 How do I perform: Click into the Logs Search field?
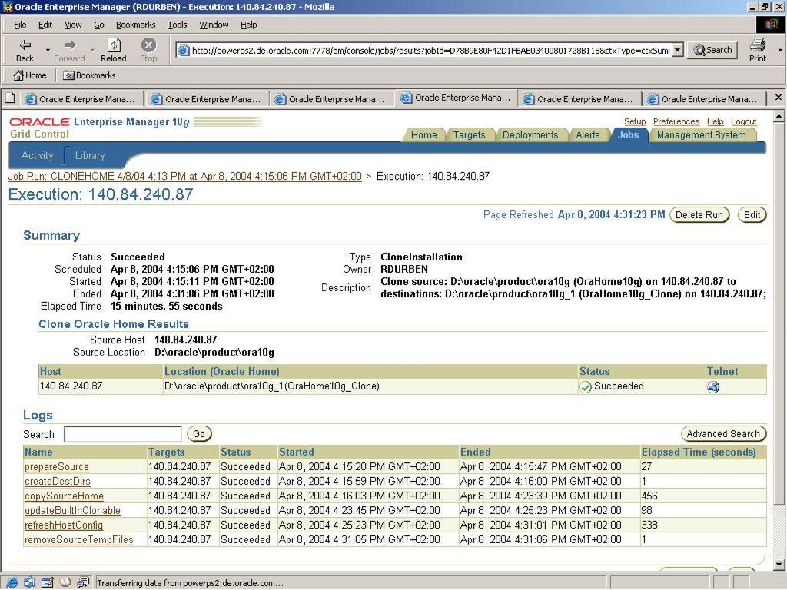tap(123, 434)
